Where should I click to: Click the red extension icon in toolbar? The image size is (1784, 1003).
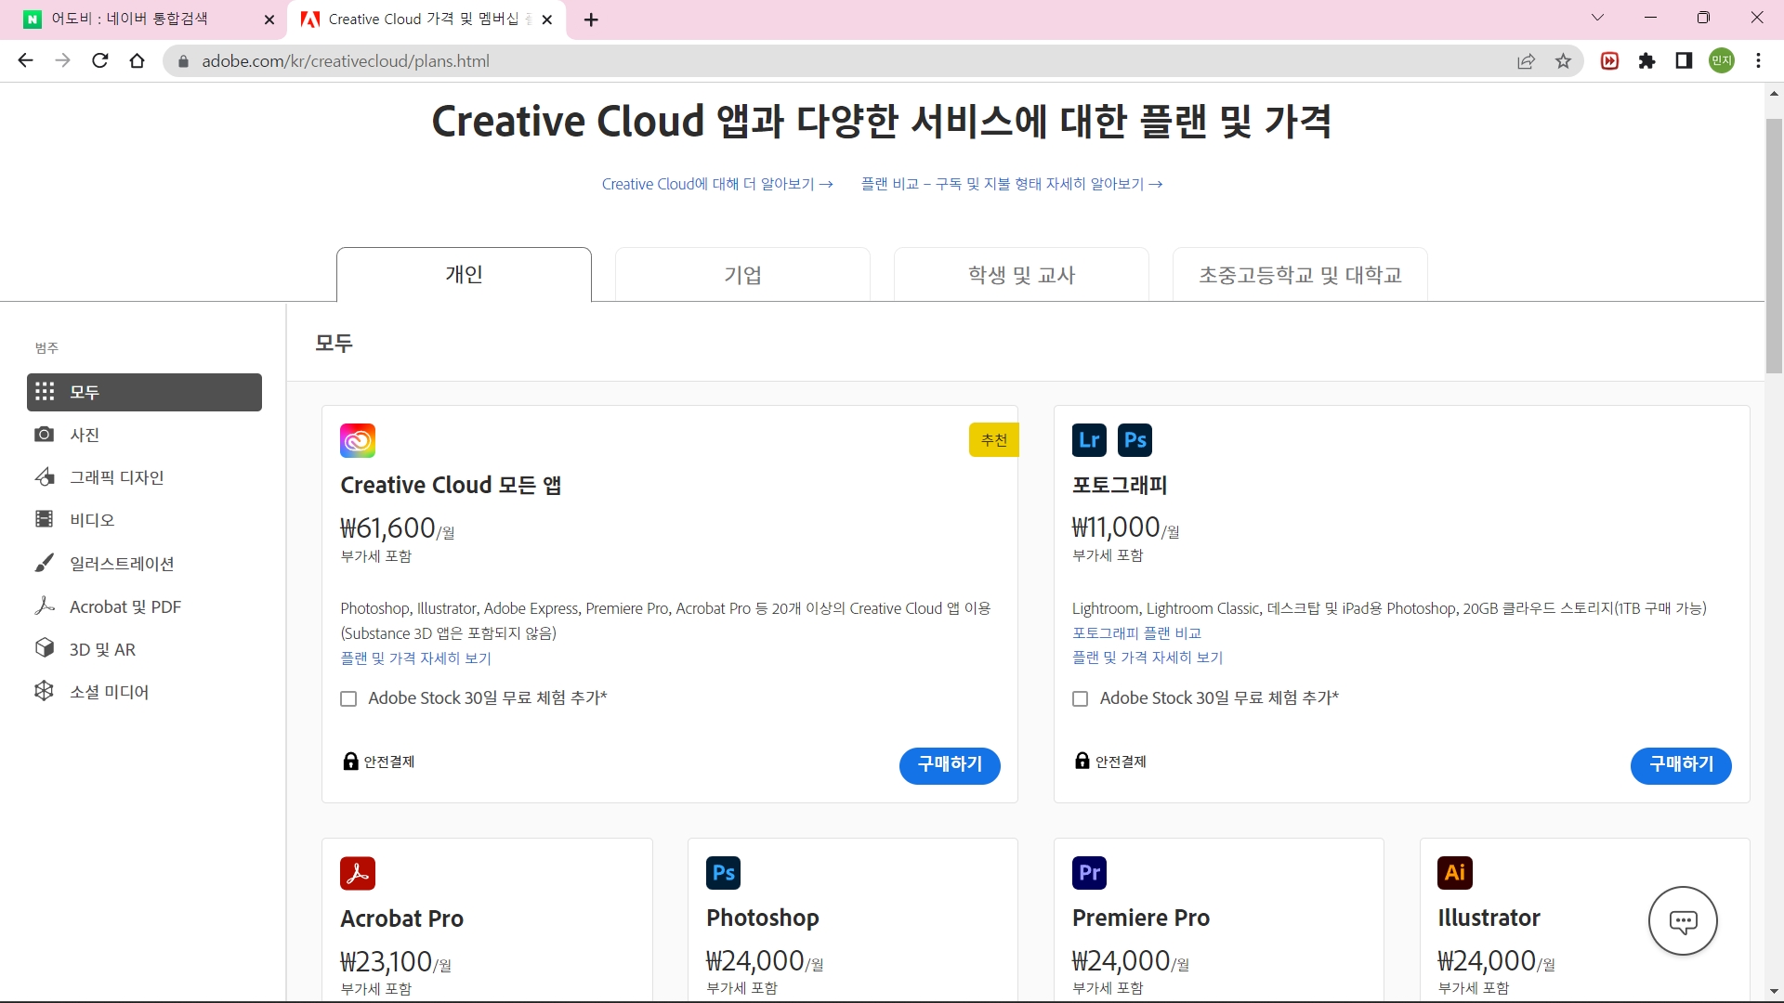tap(1610, 61)
